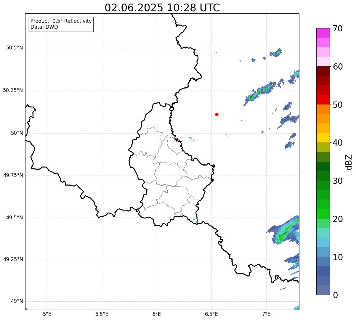356x320 pixels.
Task: Click the 49°N latitude label
Action: pyautogui.click(x=17, y=301)
